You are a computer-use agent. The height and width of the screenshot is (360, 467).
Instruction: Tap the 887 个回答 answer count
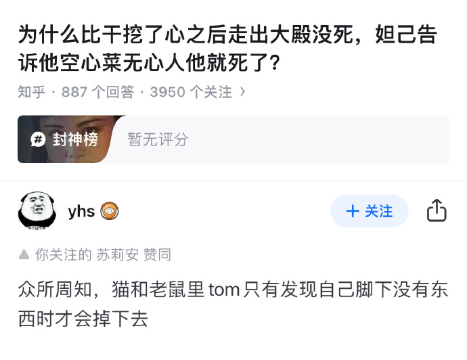97,92
